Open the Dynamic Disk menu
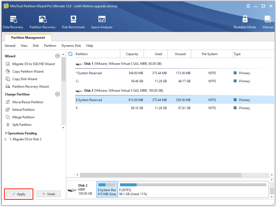 click(x=71, y=46)
